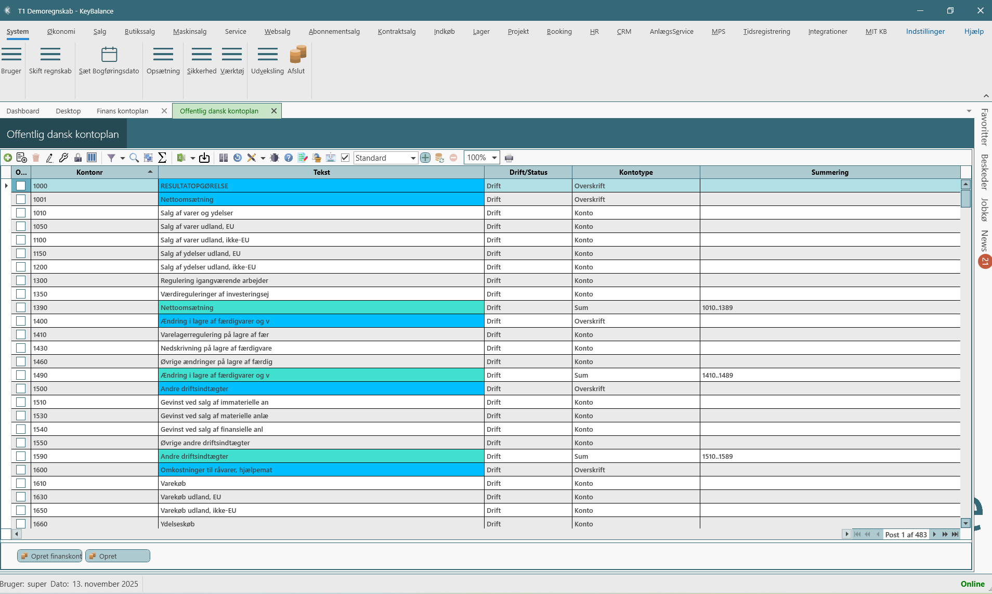Open search with the magnifying glass icon
The height and width of the screenshot is (594, 992).
coord(134,158)
